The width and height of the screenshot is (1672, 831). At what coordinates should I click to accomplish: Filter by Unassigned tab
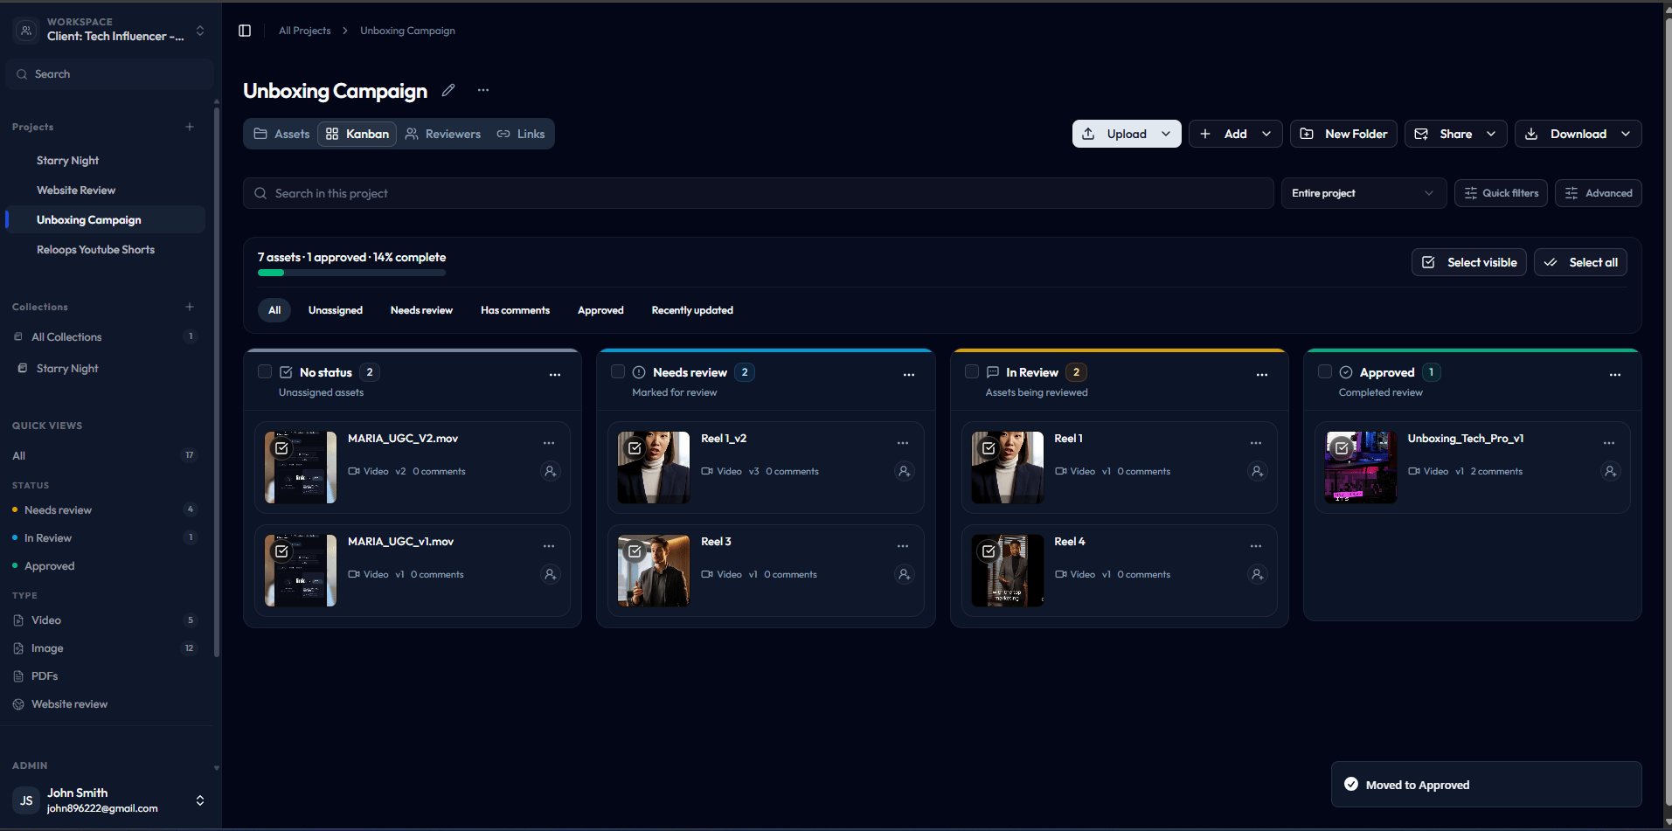(336, 310)
